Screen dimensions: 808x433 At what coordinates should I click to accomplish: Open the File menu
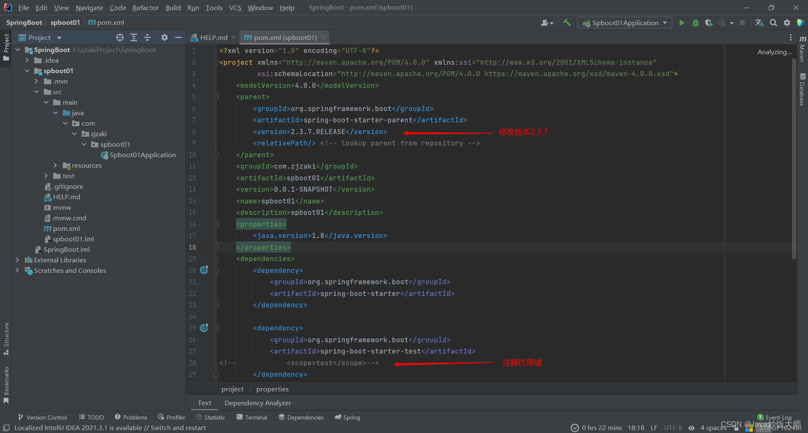tap(24, 8)
